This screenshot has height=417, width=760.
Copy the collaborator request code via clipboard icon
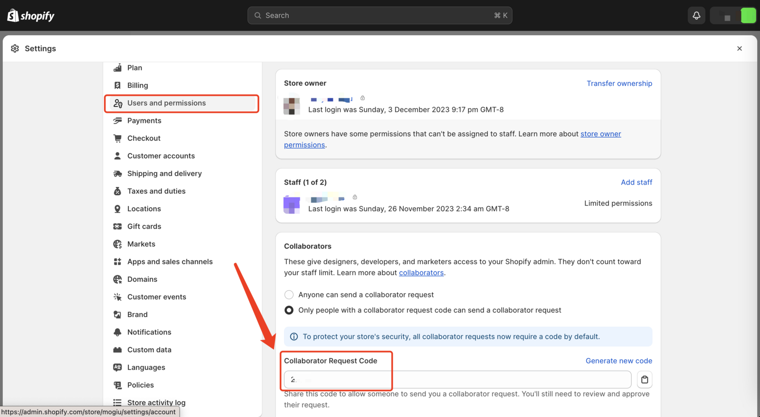point(644,380)
